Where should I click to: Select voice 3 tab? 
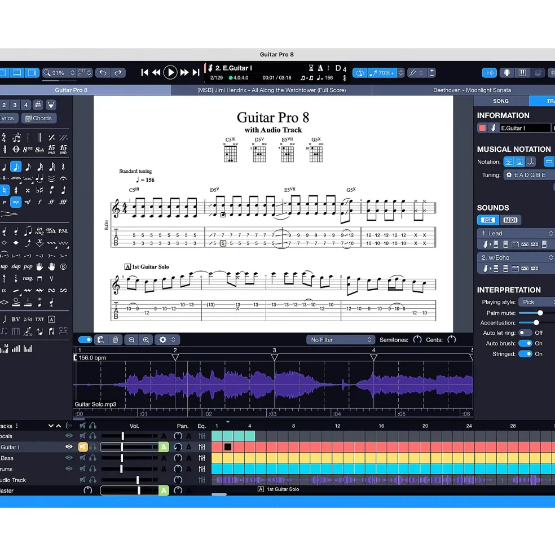(15, 105)
